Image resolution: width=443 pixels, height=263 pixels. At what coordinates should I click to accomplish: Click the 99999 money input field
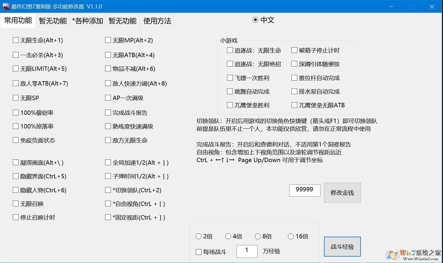pyautogui.click(x=304, y=190)
